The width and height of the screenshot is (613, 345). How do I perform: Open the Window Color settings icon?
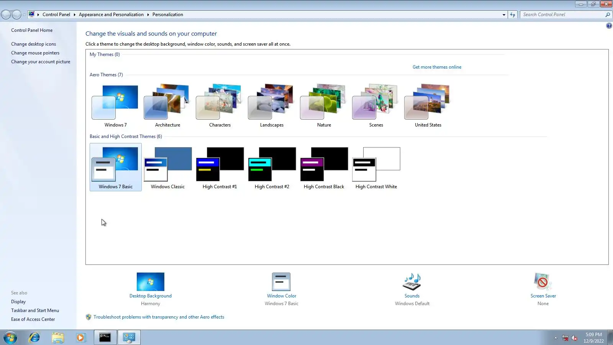click(x=281, y=282)
